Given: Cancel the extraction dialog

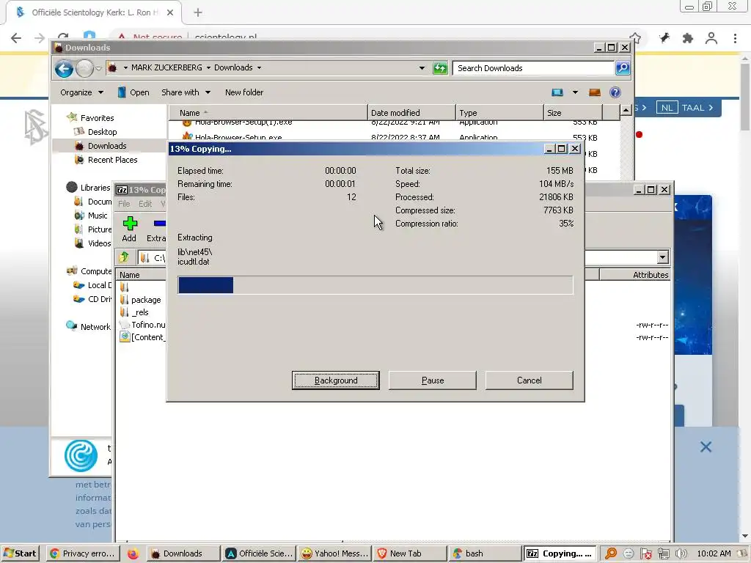Looking at the screenshot, I should tap(530, 380).
